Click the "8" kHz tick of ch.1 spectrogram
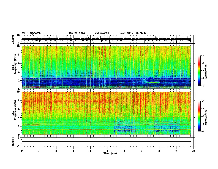The image size is (218, 169). coord(19,55)
